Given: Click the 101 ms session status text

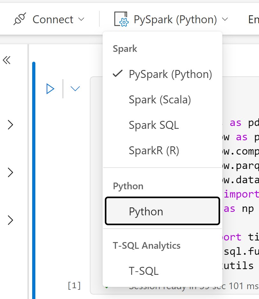Looking at the screenshot, I should (x=243, y=286).
